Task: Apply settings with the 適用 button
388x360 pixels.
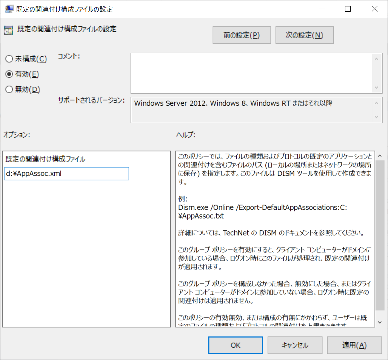Action: pos(354,345)
